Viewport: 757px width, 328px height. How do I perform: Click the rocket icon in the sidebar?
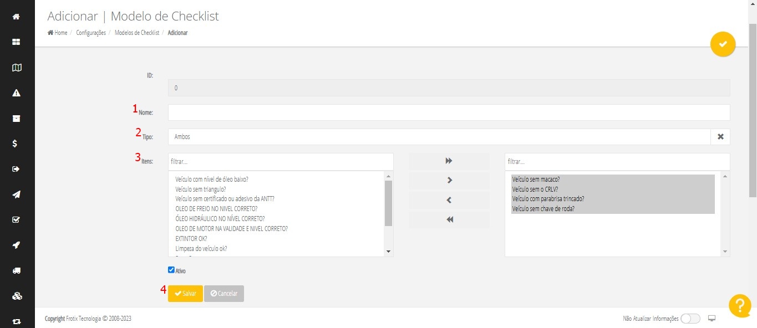17,245
